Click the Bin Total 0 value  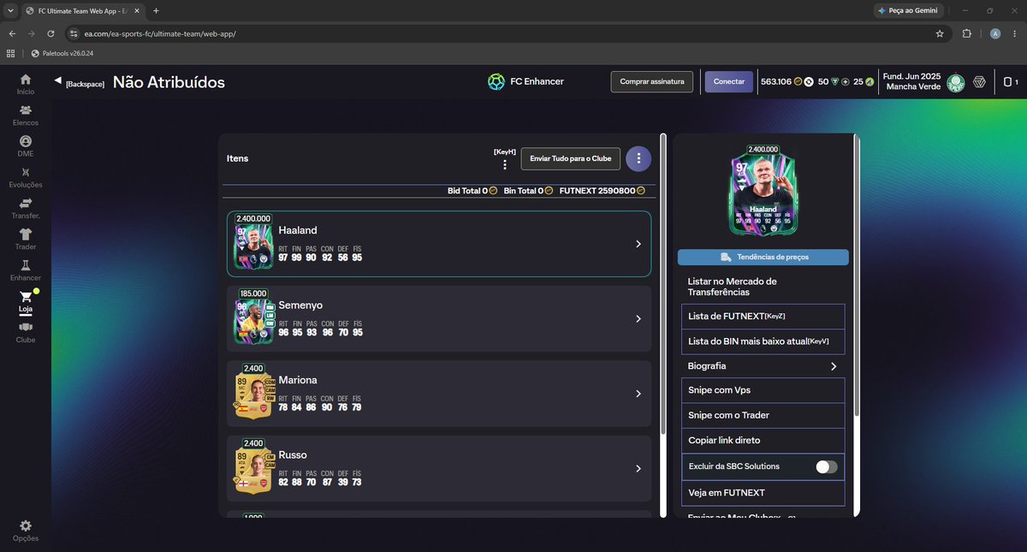(x=528, y=191)
